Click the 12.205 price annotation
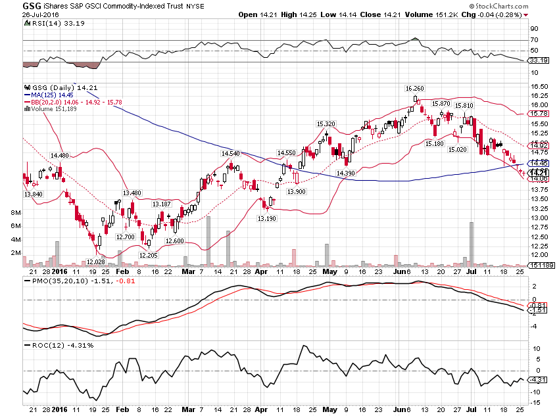This screenshot has height=416, width=559. click(x=148, y=255)
